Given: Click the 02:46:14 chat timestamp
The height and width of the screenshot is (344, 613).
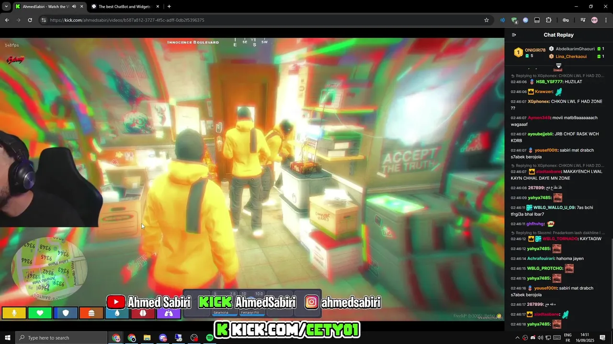Looking at the screenshot, I should pos(518,258).
